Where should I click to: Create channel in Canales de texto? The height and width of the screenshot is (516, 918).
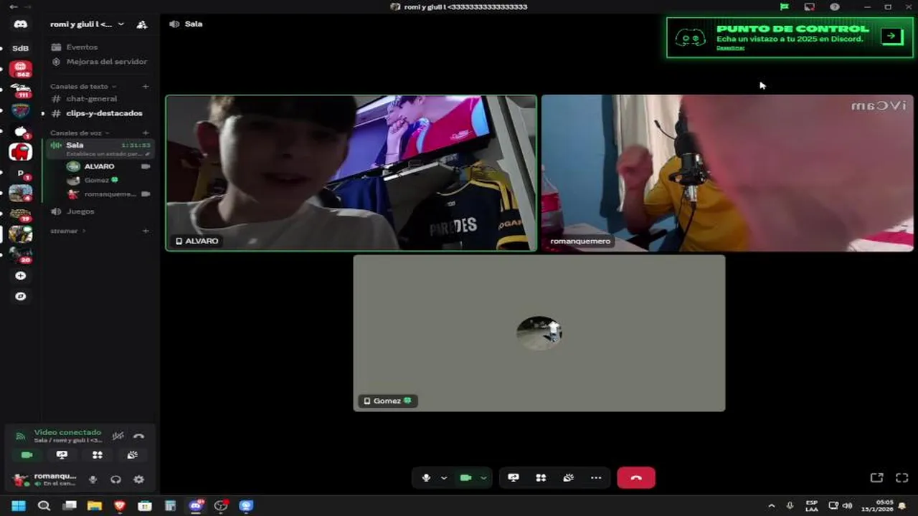pyautogui.click(x=146, y=86)
